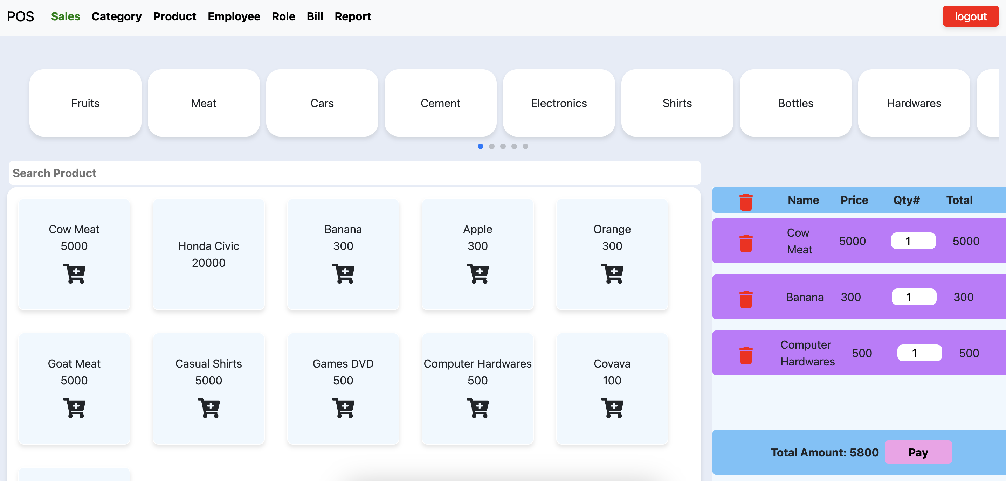The height and width of the screenshot is (481, 1006).
Task: Select third carousel pagination dot
Action: pyautogui.click(x=503, y=146)
